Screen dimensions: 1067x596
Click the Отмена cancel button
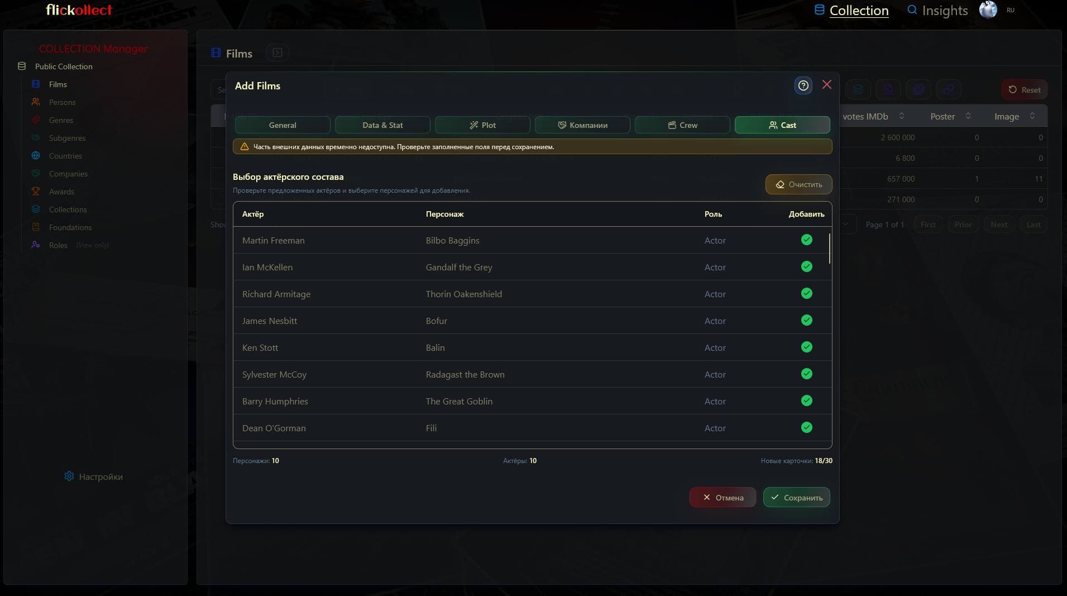pyautogui.click(x=723, y=498)
